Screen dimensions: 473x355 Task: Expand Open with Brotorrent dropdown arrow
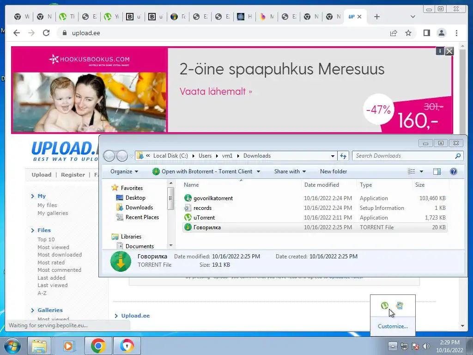[258, 171]
